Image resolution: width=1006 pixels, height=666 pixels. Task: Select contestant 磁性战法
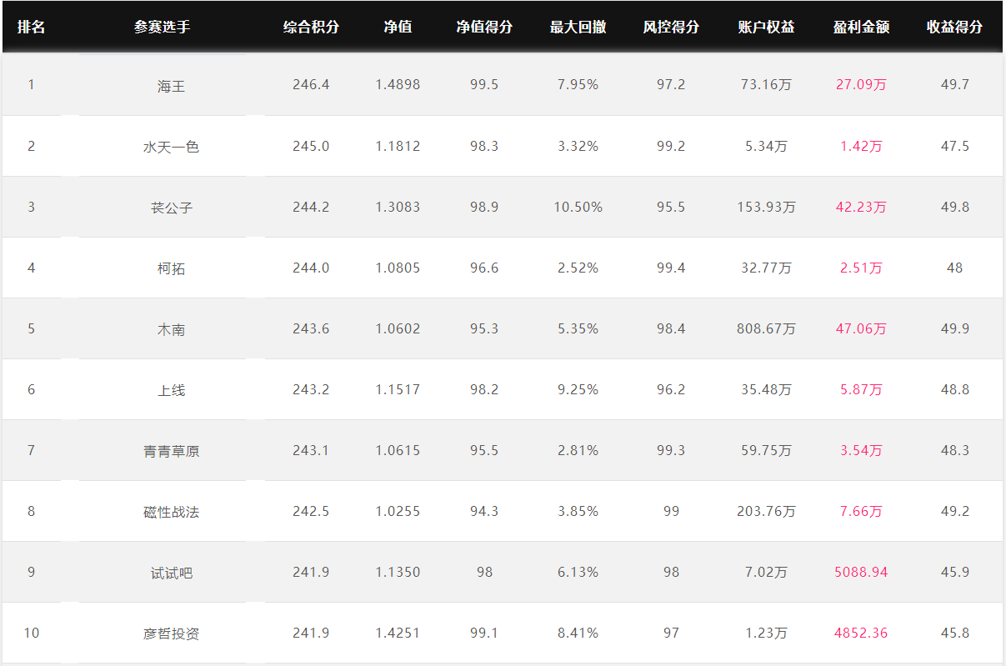(x=171, y=512)
